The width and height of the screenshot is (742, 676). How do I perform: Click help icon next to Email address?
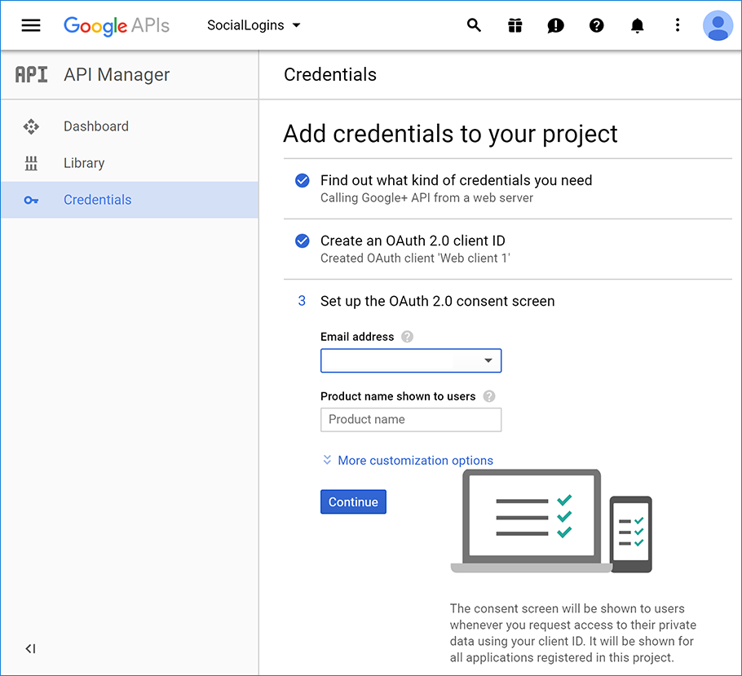pos(407,337)
